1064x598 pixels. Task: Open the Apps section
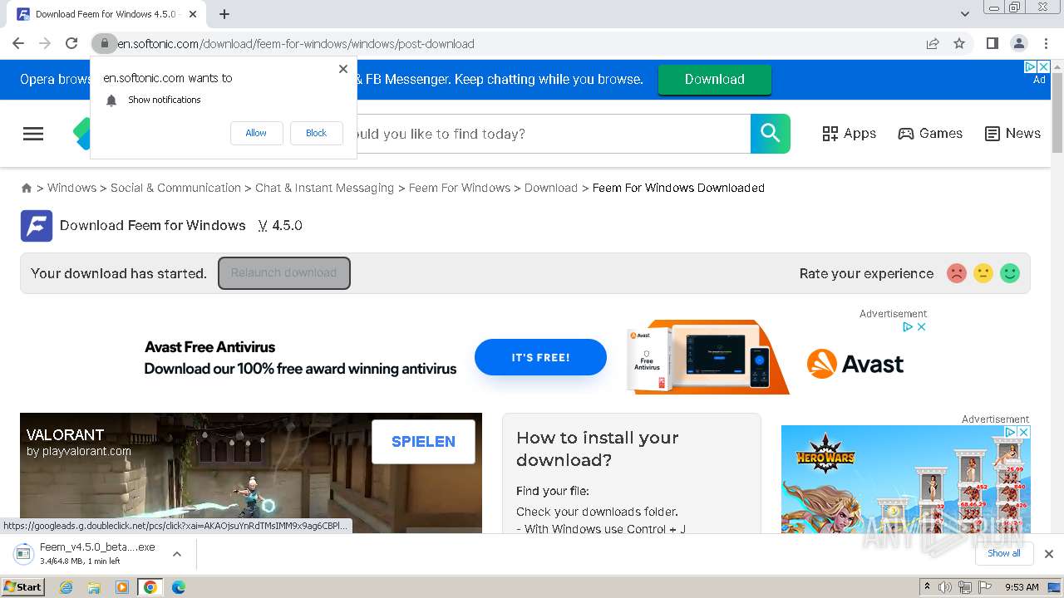pos(849,134)
